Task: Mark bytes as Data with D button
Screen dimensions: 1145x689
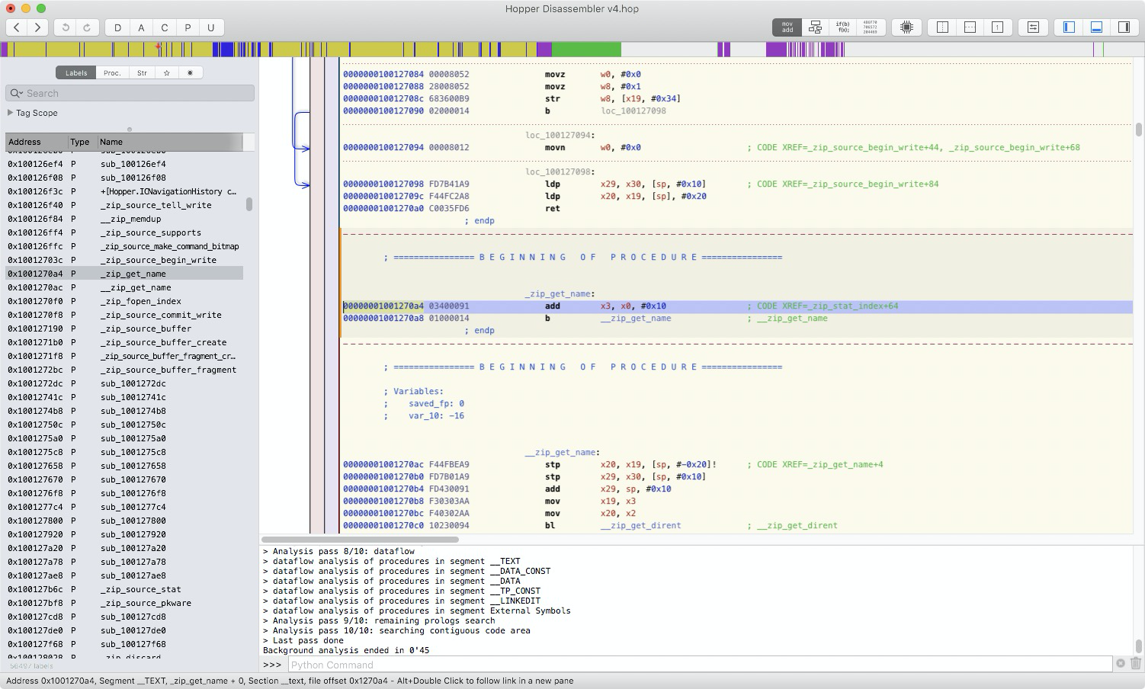Action: click(x=118, y=27)
